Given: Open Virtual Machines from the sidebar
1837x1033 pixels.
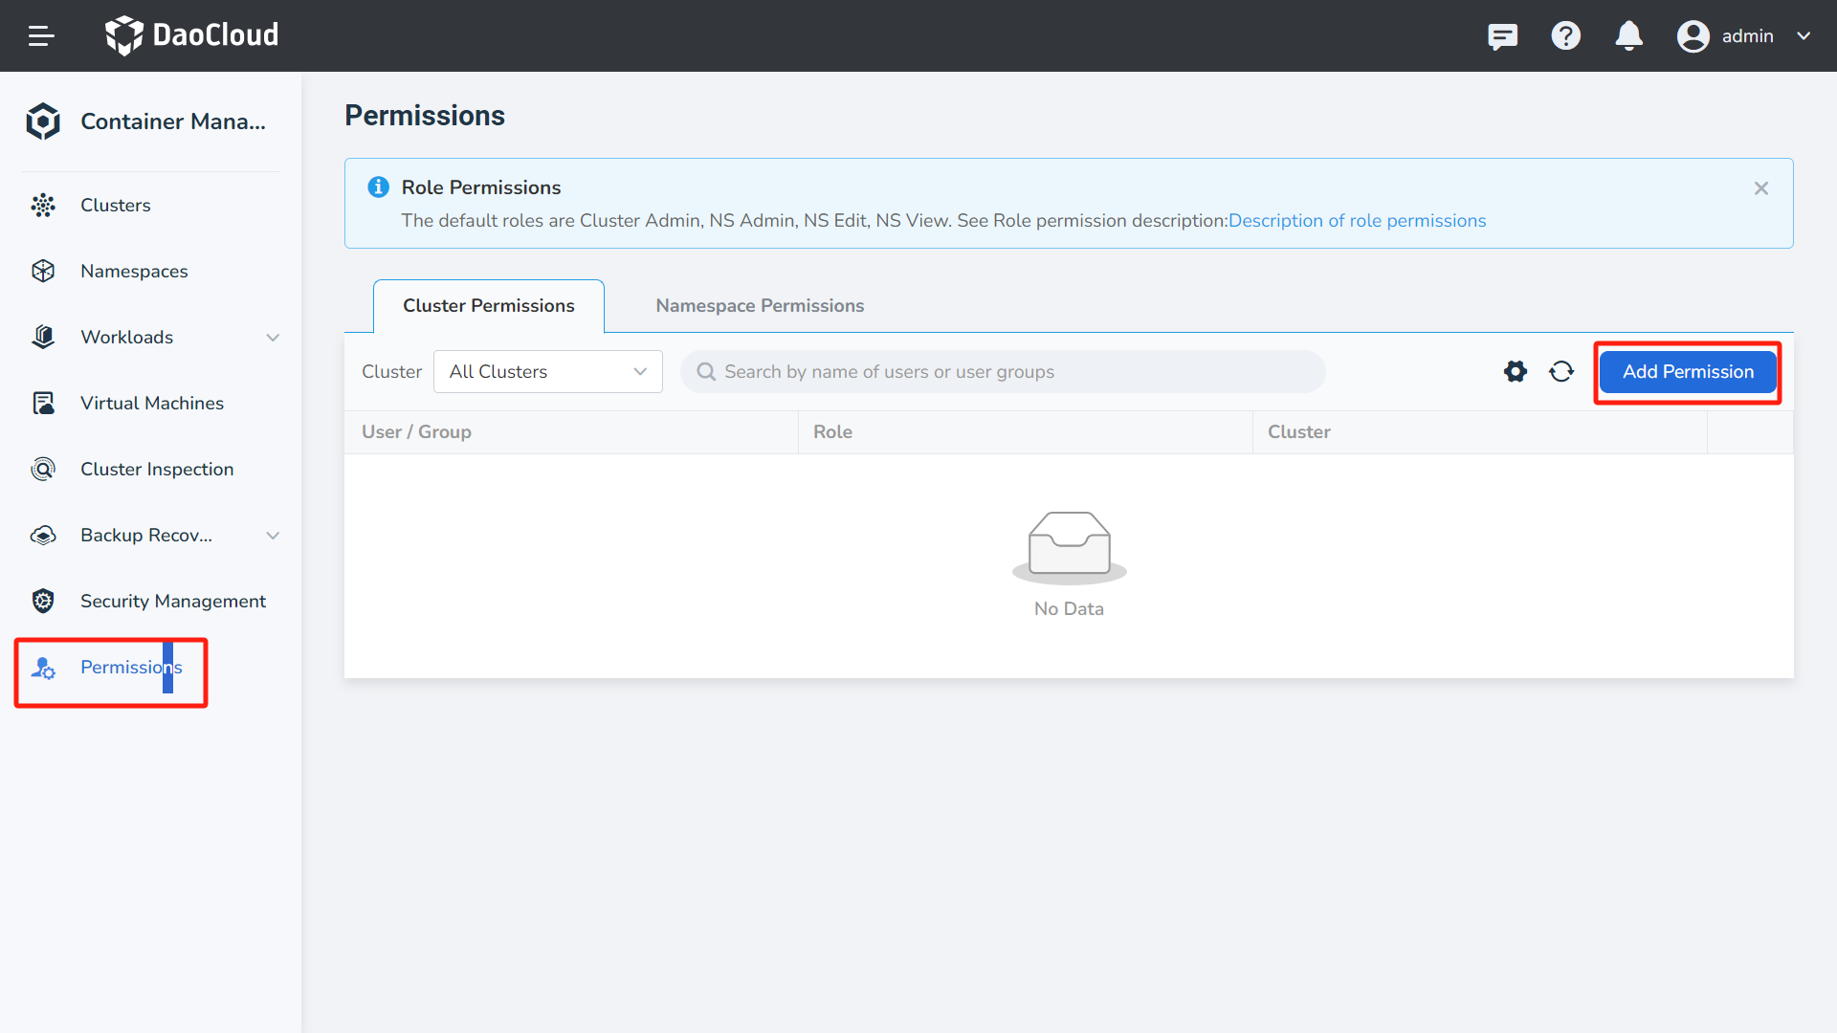Looking at the screenshot, I should click(x=151, y=403).
